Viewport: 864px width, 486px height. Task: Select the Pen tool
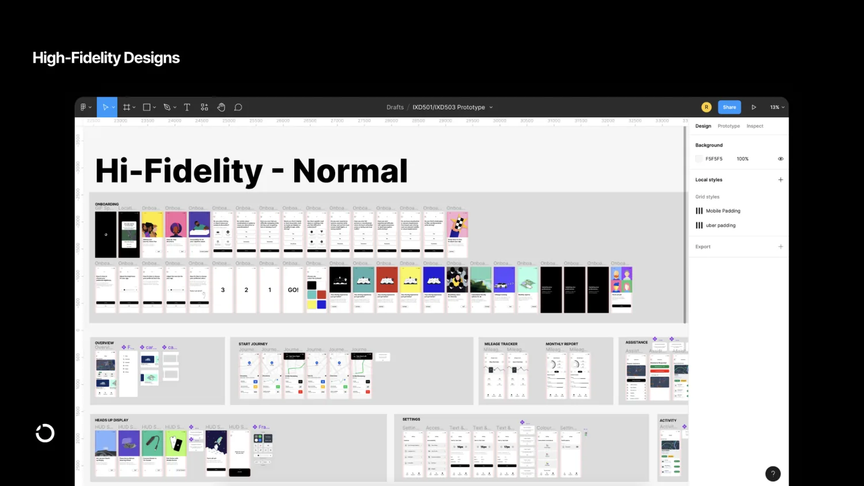167,107
